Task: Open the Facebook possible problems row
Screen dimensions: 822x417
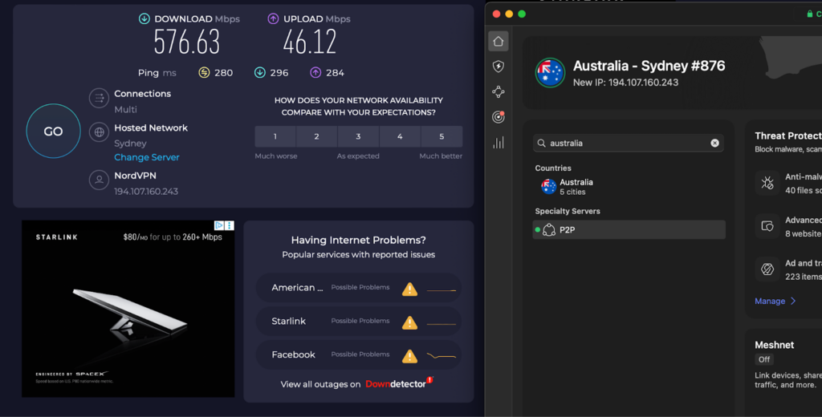Action: [x=359, y=354]
